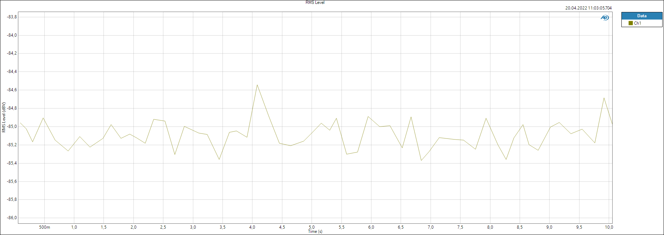
Task: Click the 3,0 x-axis tick label
Action: pyautogui.click(x=193, y=227)
